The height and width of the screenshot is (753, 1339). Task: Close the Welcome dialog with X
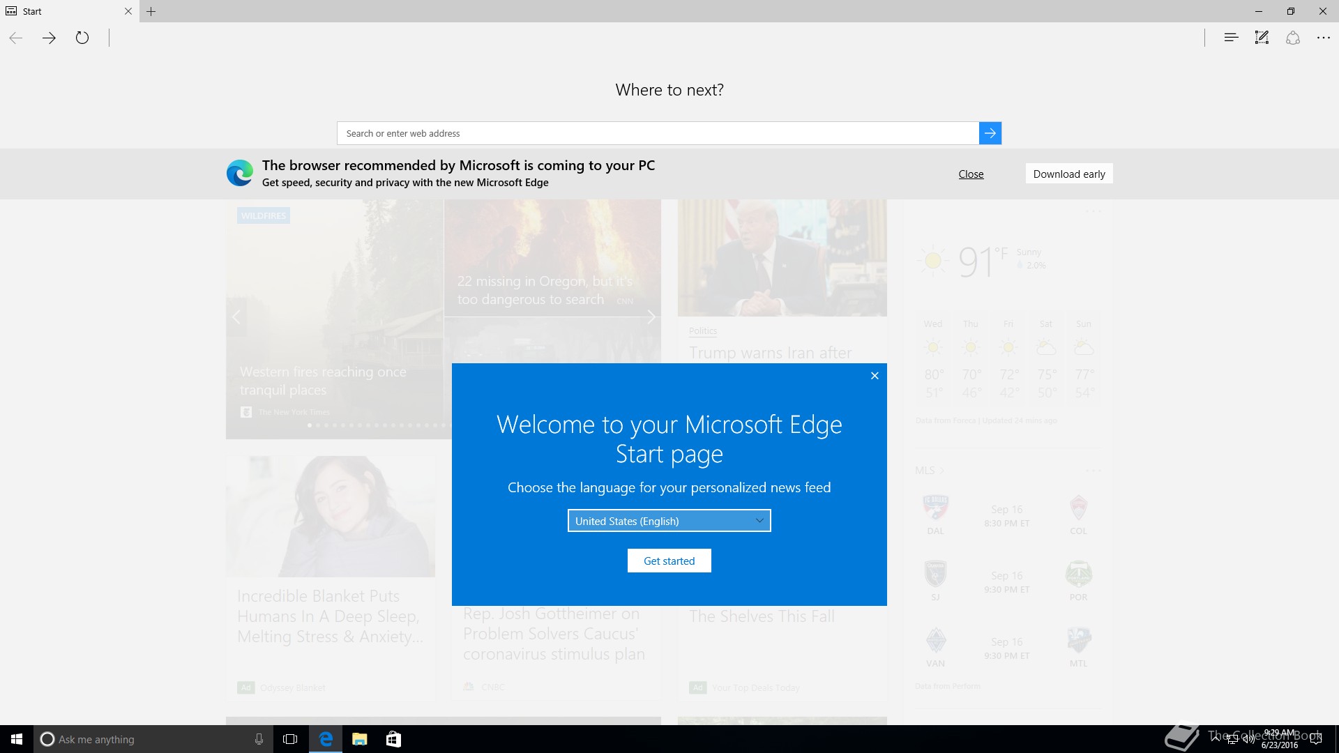click(875, 376)
